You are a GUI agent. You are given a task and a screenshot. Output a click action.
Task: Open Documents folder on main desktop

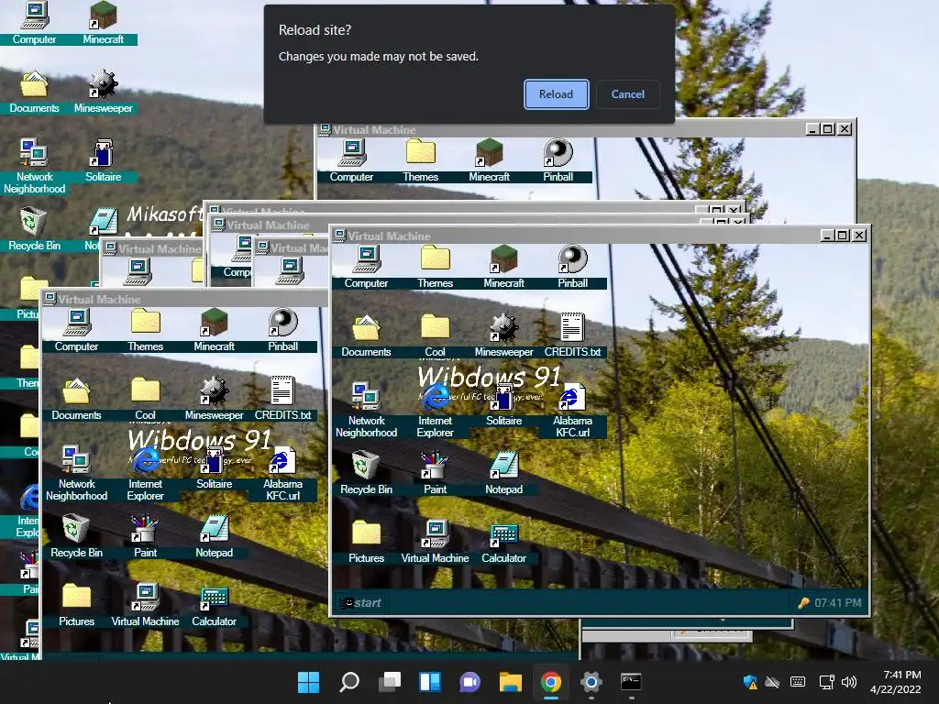pyautogui.click(x=34, y=92)
